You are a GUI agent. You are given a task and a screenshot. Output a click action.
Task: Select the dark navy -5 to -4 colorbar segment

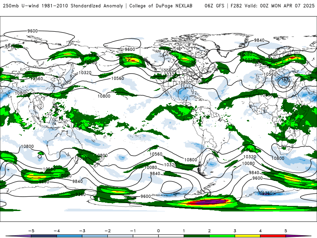(x=44, y=236)
